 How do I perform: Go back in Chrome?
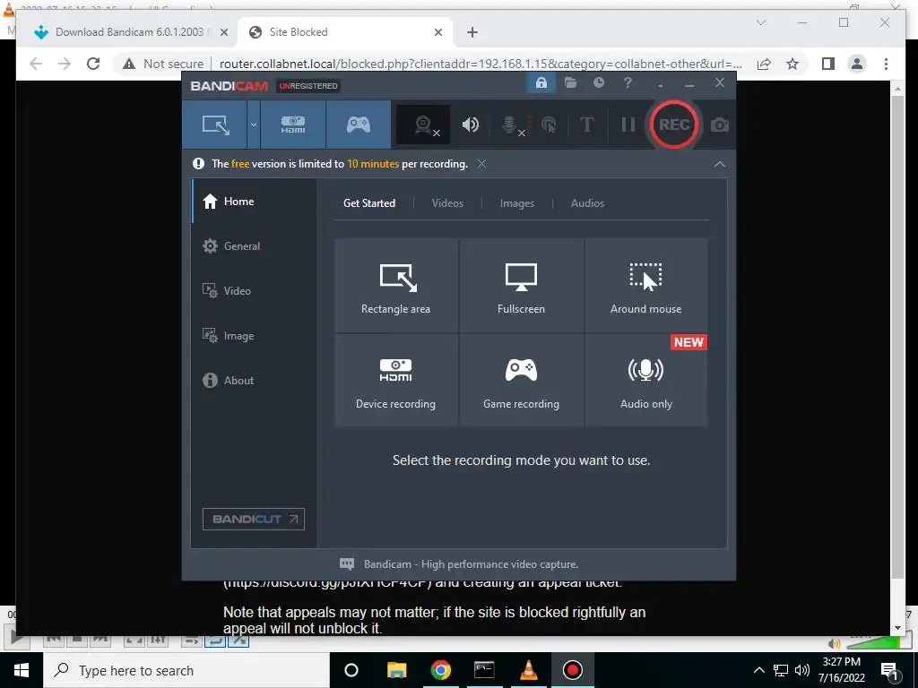click(x=36, y=64)
